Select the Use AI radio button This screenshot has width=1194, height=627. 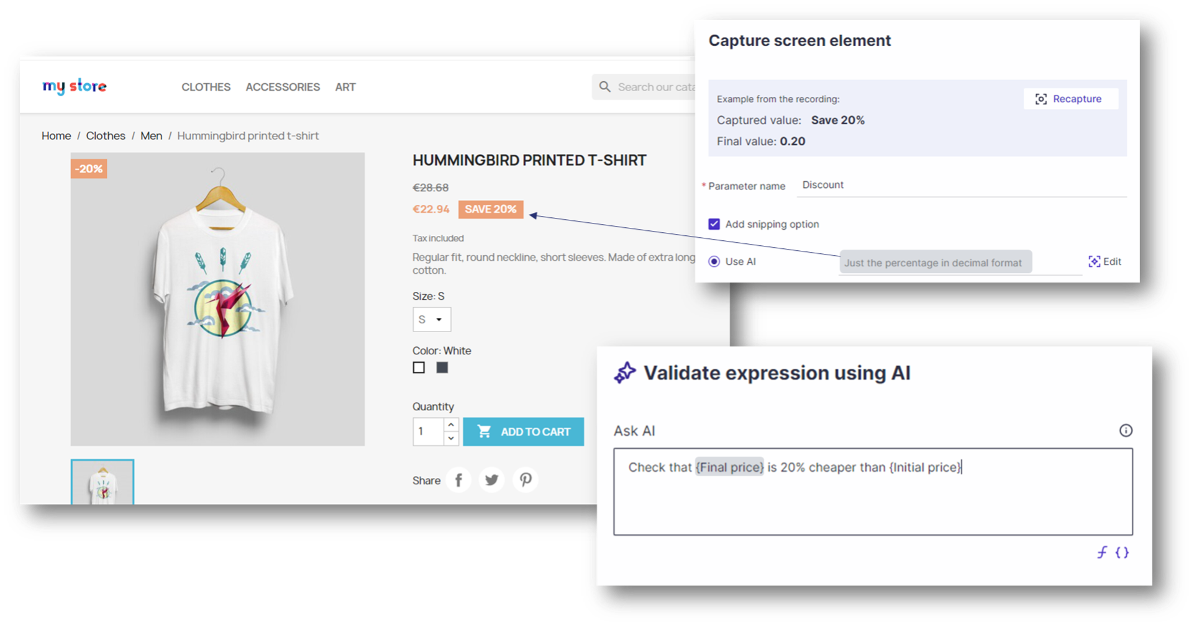714,261
